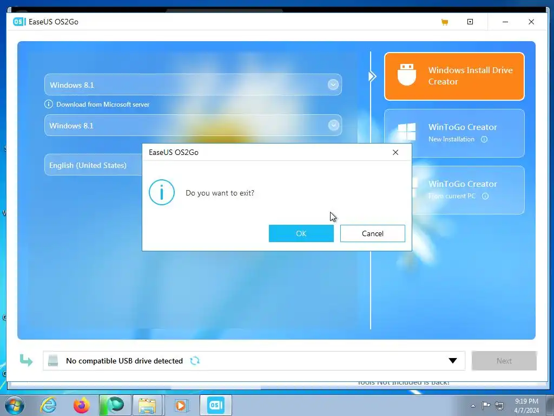Open the green globe app in taskbar
Screen dimensions: 554x416
coord(115,405)
